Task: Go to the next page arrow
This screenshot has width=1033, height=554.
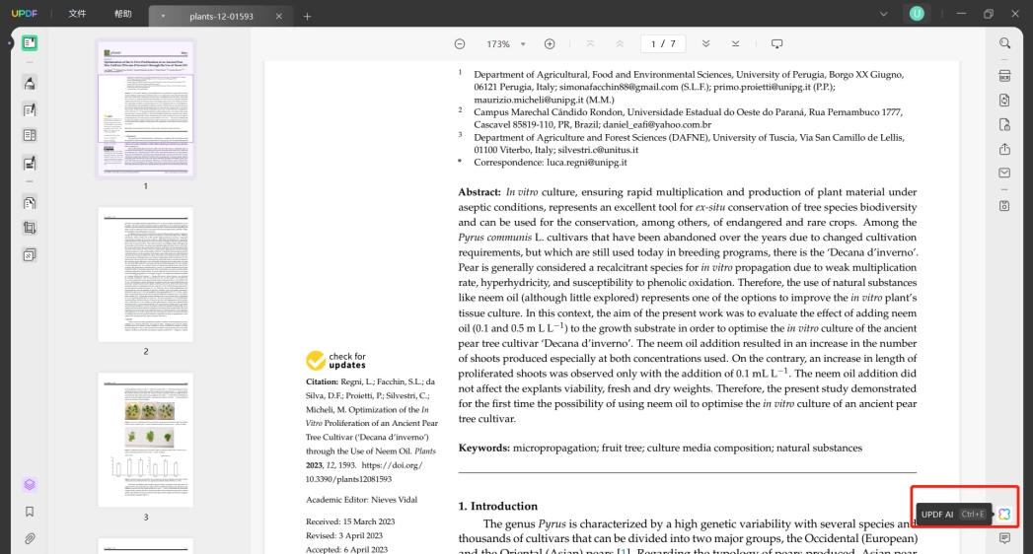Action: [705, 44]
